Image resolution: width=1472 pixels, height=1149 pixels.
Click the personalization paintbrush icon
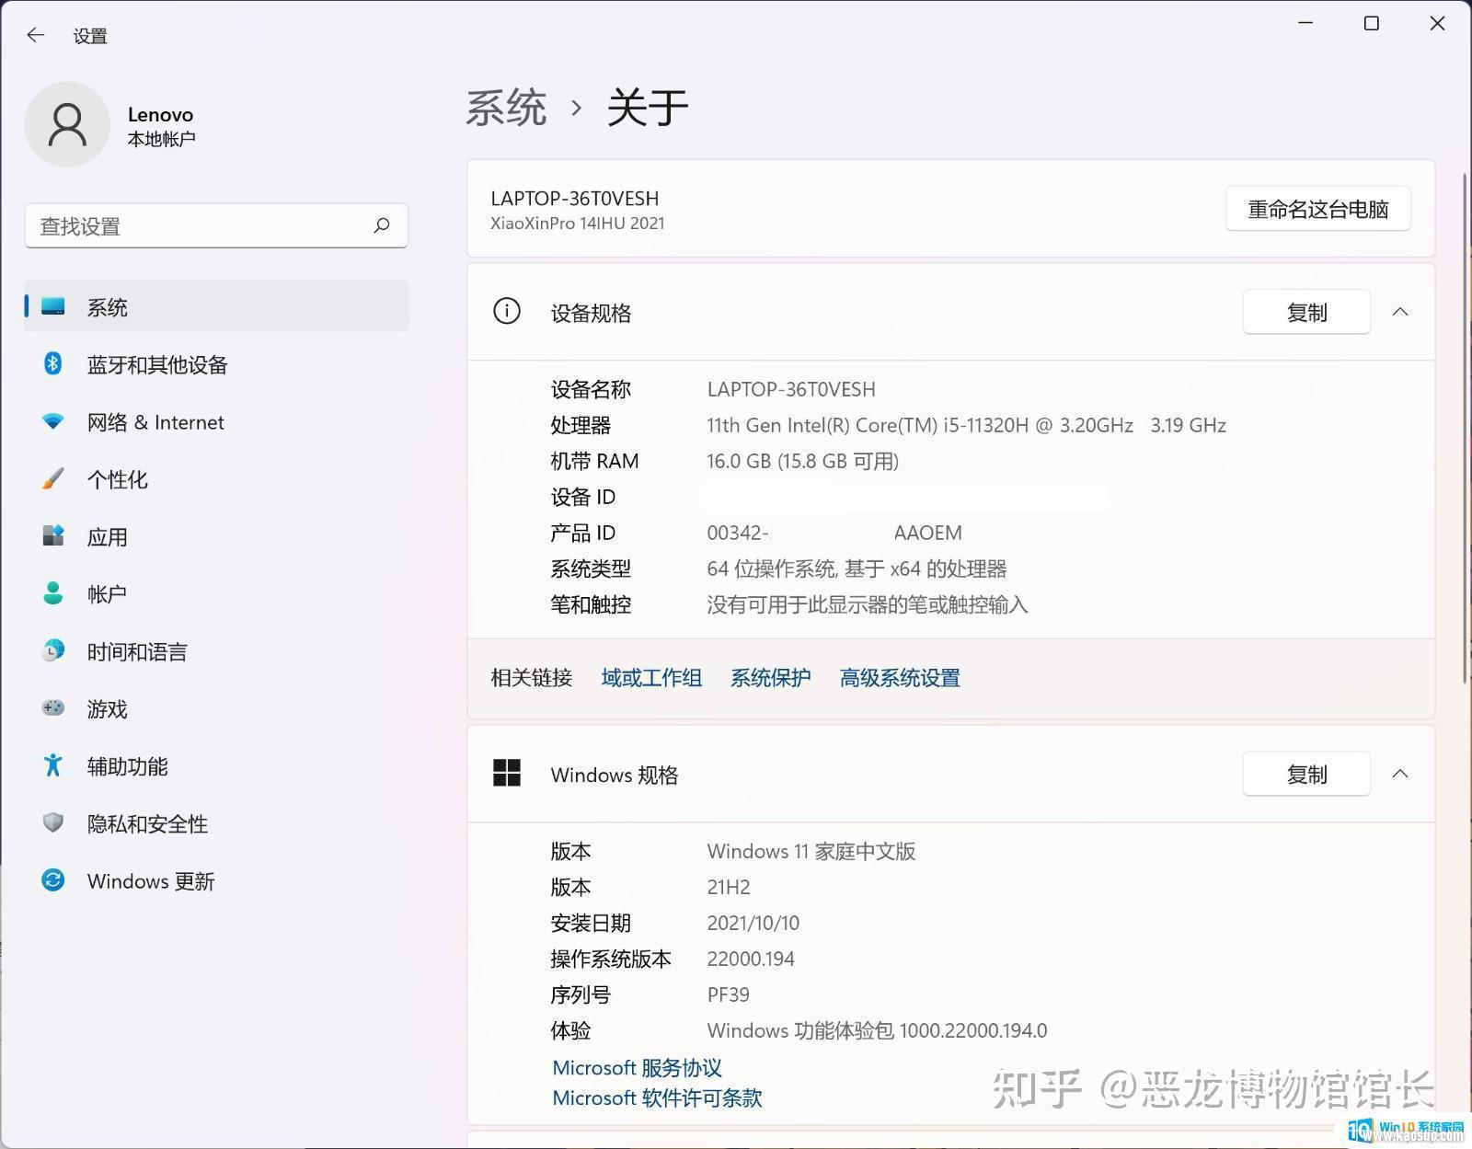click(x=53, y=478)
